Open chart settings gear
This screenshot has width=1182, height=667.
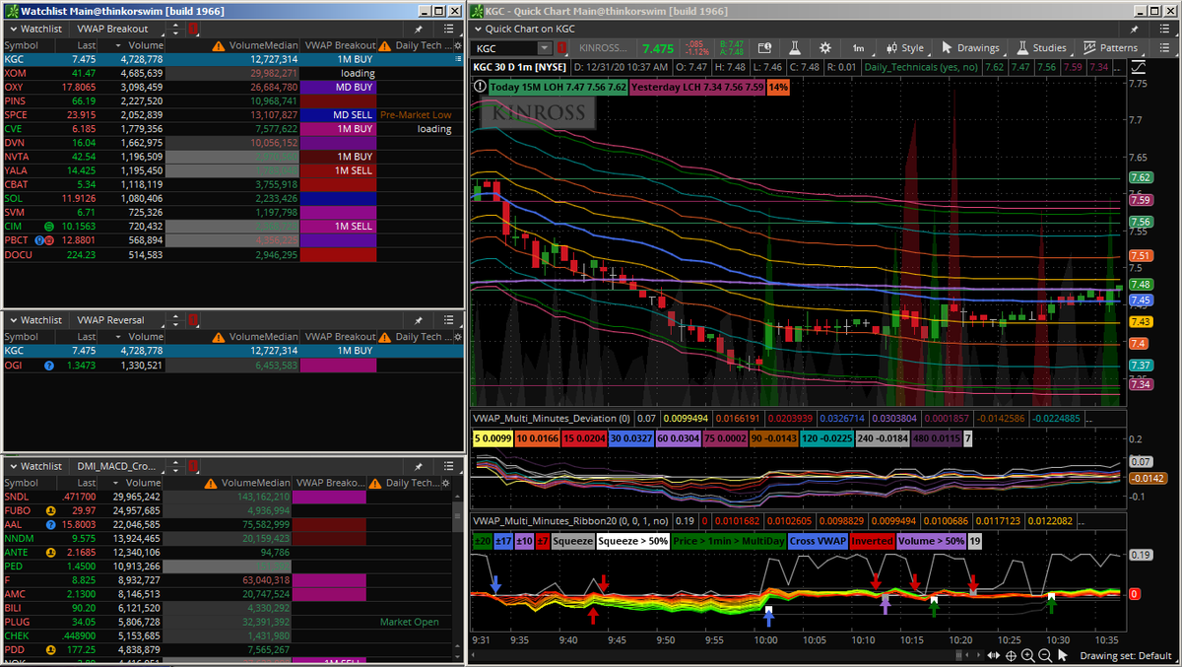(825, 48)
